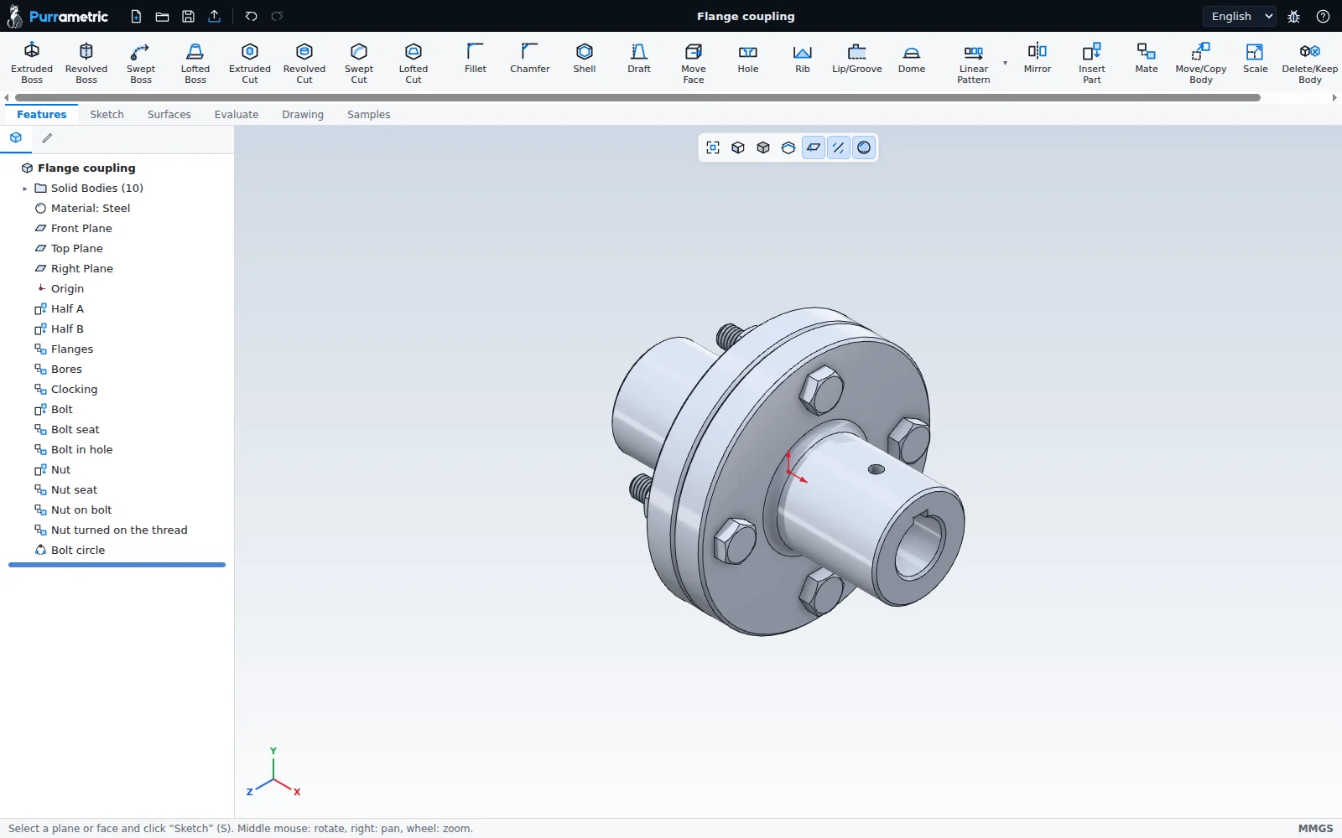The height and width of the screenshot is (838, 1342).
Task: Choose the Lofted Boss tool
Action: [195, 63]
